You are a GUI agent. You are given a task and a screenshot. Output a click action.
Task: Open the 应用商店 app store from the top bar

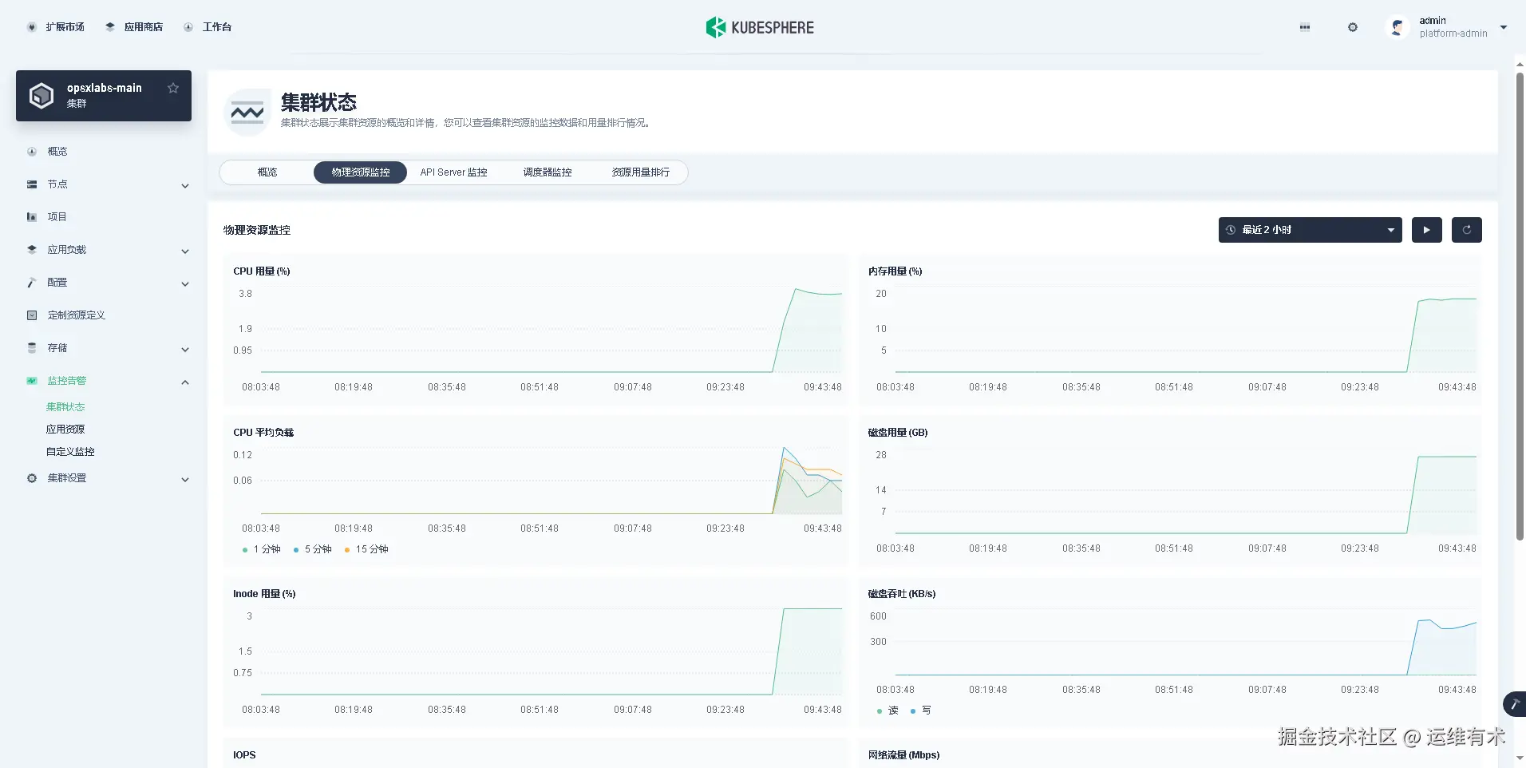134,26
